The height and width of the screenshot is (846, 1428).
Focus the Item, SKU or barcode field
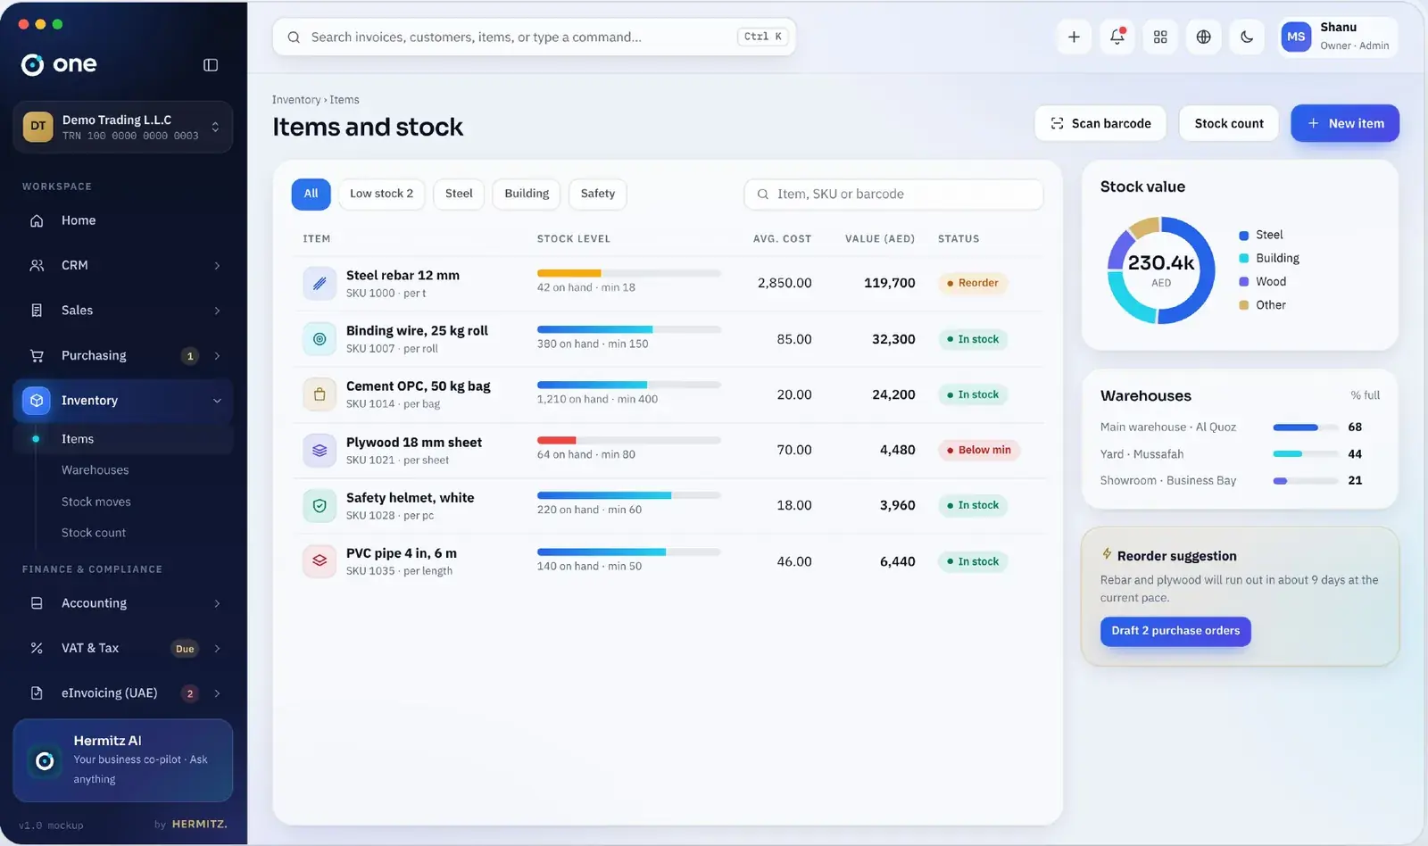click(893, 194)
